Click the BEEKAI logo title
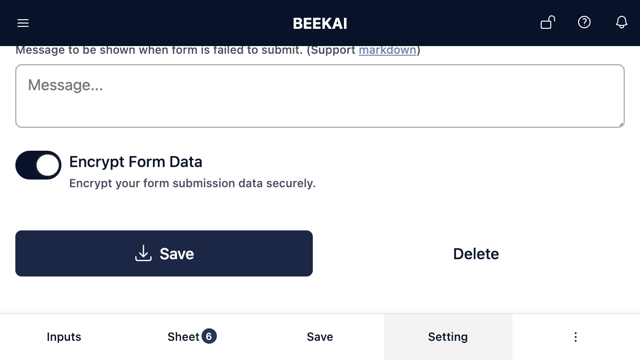640x360 pixels. (320, 24)
